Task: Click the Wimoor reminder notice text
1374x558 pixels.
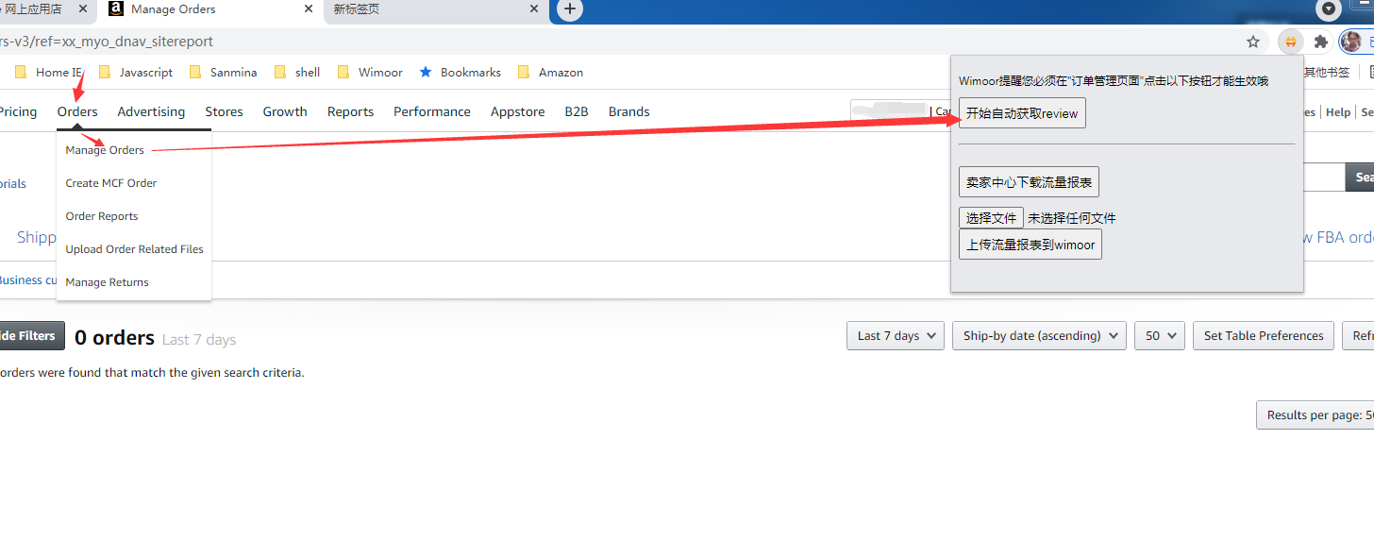Action: (x=1114, y=81)
